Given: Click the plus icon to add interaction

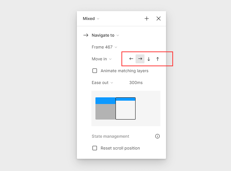Looking at the screenshot, I should tap(147, 19).
